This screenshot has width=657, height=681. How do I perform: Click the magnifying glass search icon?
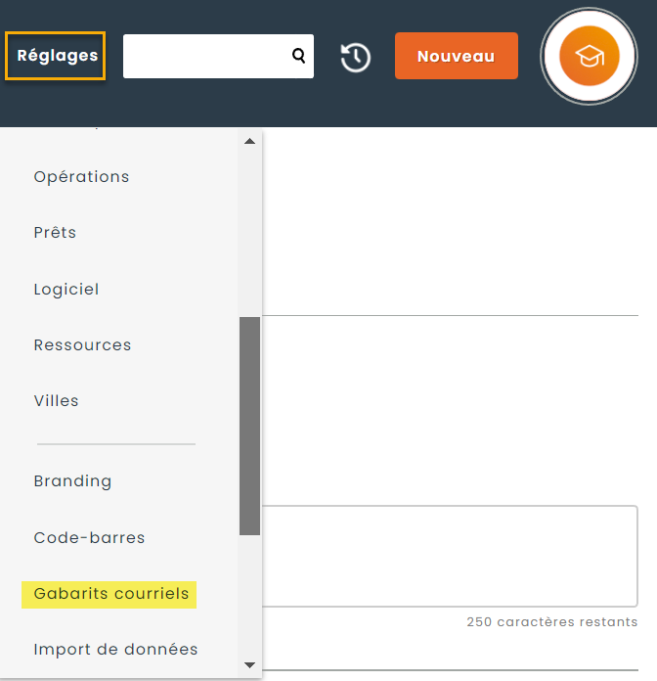(x=299, y=56)
